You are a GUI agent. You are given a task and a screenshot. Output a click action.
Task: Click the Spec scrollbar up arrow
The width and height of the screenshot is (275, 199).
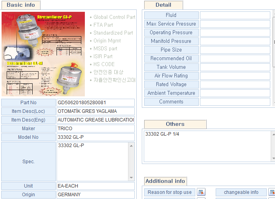(131, 146)
